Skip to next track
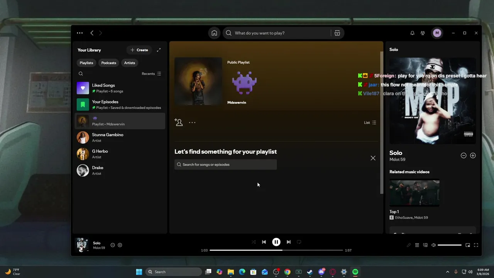Image resolution: width=494 pixels, height=278 pixels. pos(288,242)
